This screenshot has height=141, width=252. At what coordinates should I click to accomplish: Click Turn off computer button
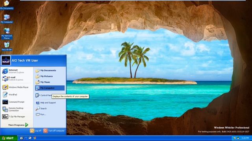[54, 131]
